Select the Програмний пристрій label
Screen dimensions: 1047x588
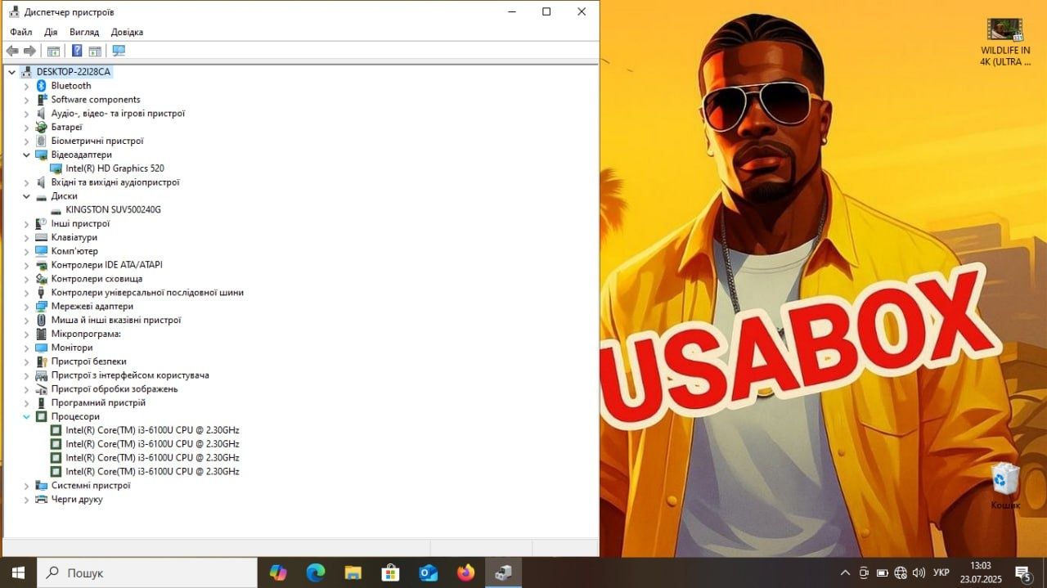[x=98, y=402]
